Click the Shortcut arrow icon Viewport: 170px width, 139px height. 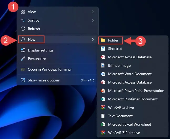coord(103,49)
